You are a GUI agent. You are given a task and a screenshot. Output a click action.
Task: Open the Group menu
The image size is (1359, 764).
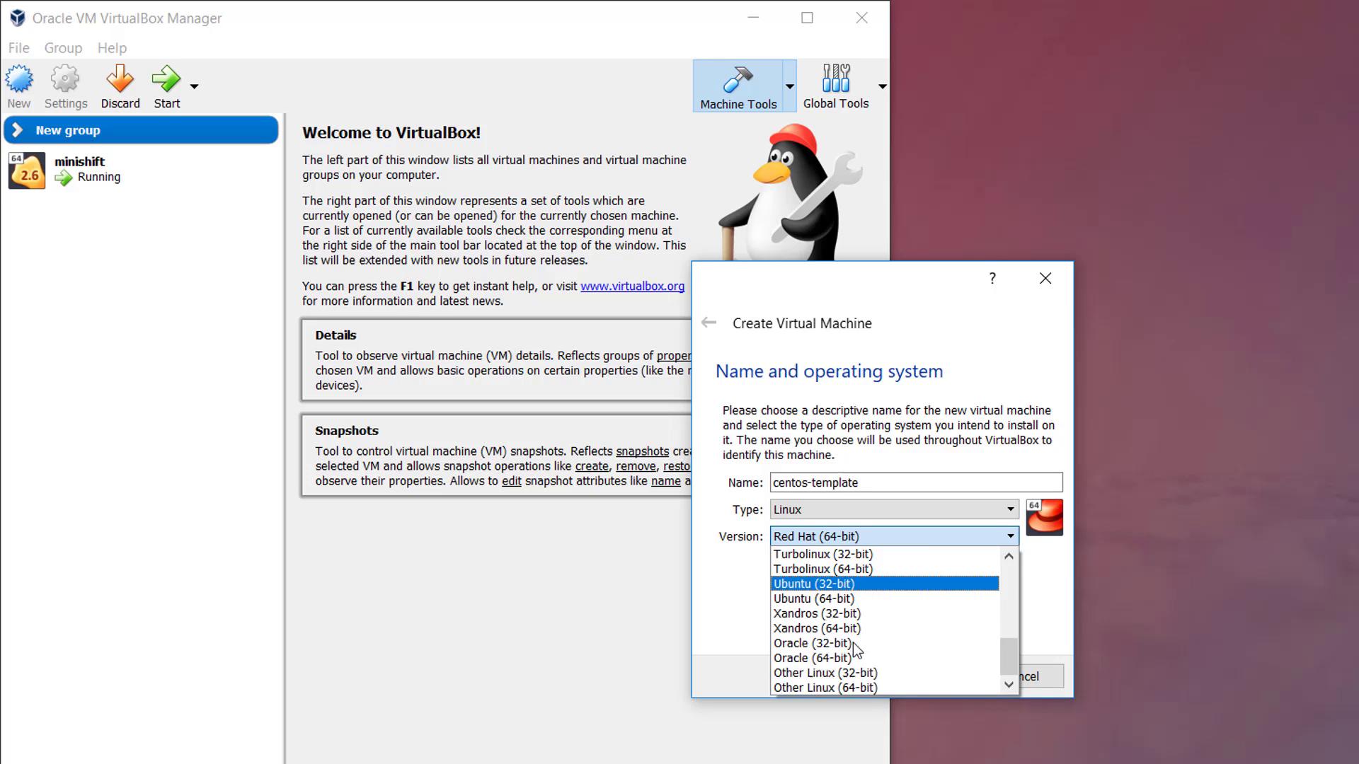tap(63, 48)
